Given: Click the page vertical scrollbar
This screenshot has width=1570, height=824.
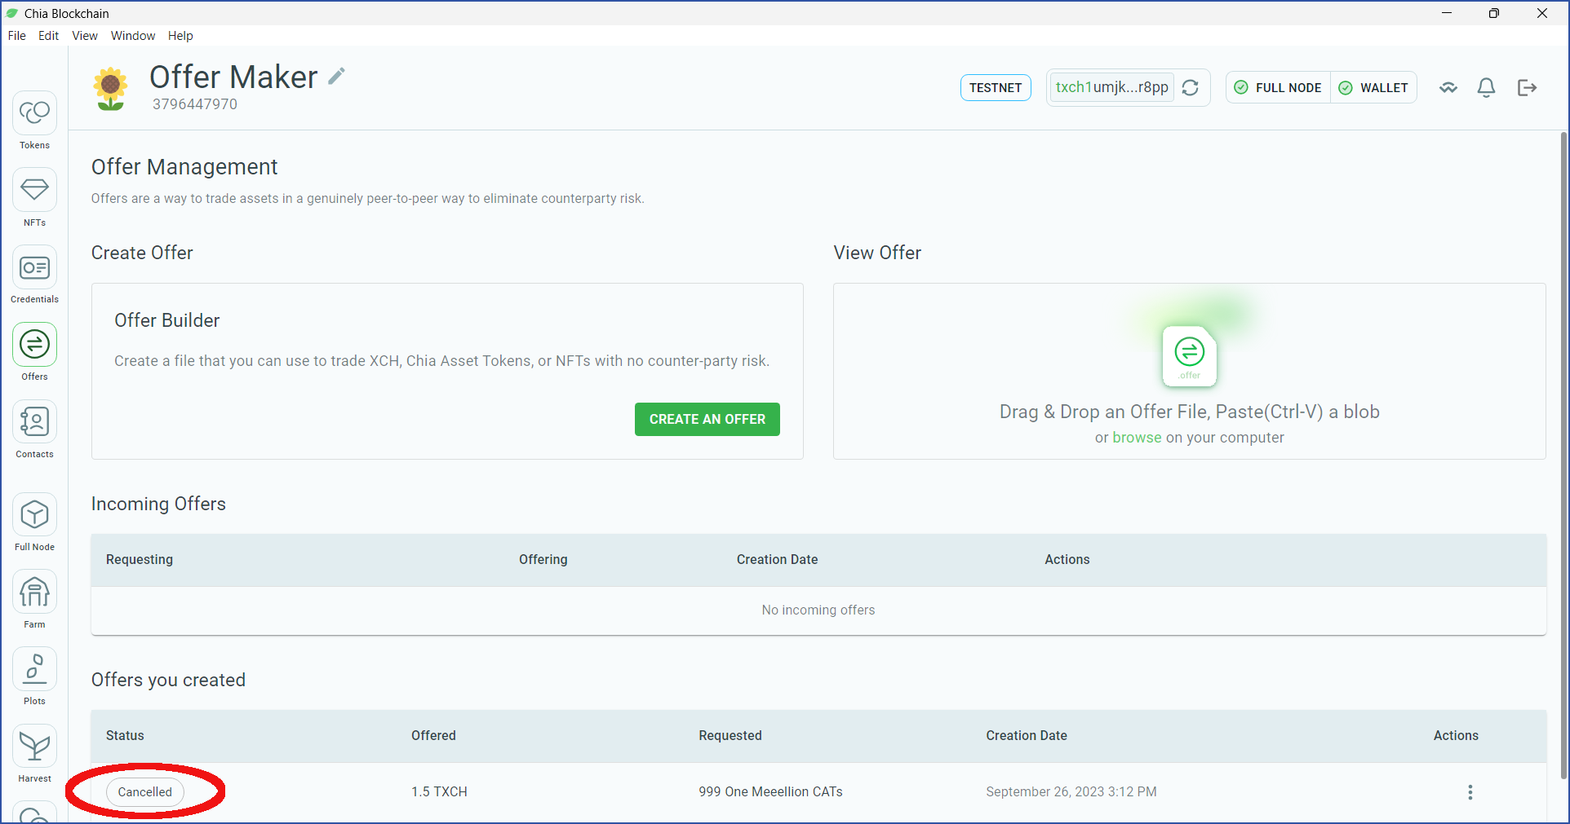Looking at the screenshot, I should pos(1563,456).
